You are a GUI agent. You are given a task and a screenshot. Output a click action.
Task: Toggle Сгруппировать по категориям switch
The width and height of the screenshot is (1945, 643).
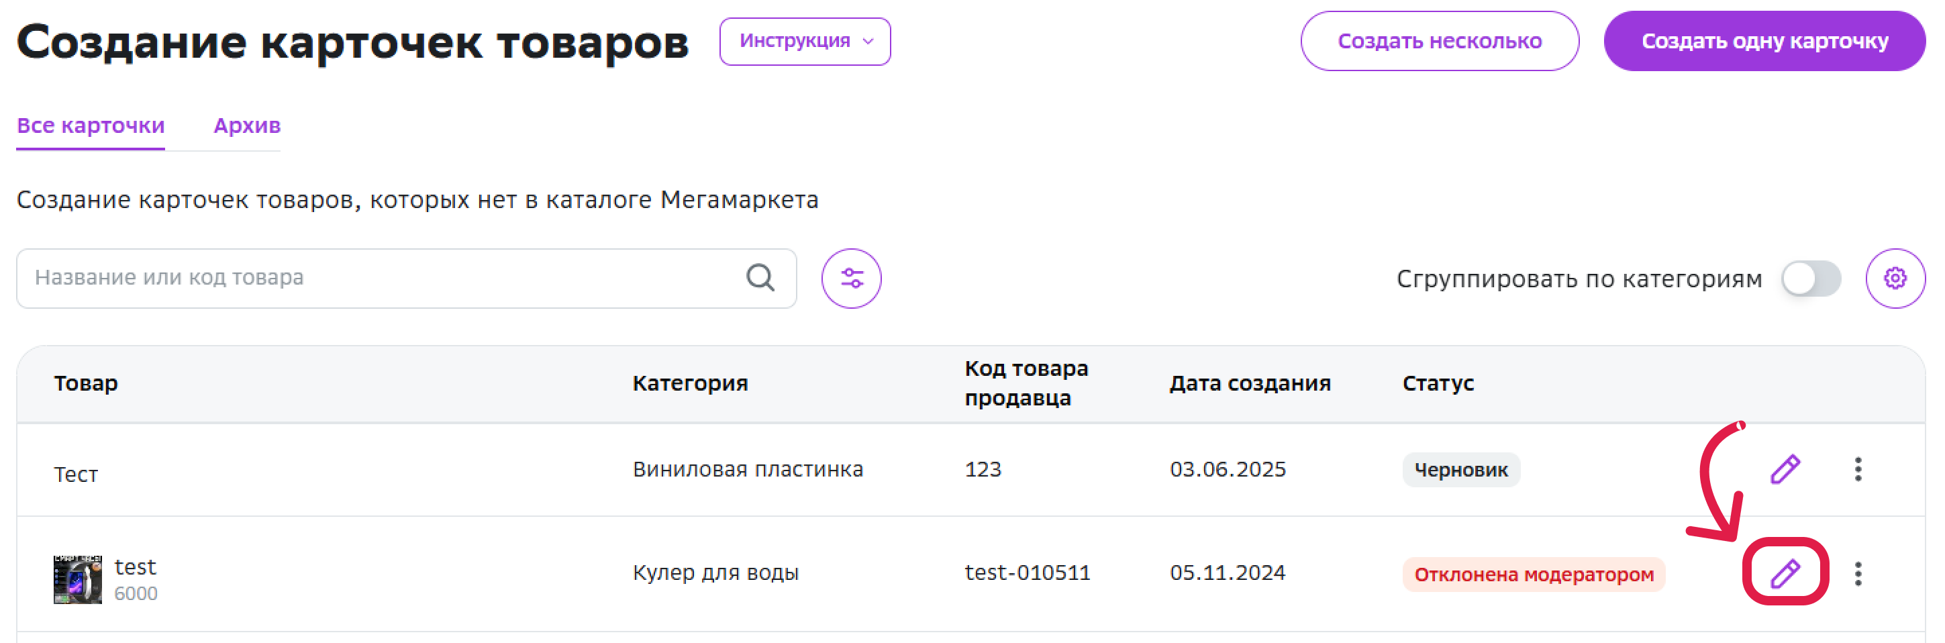[x=1811, y=279]
